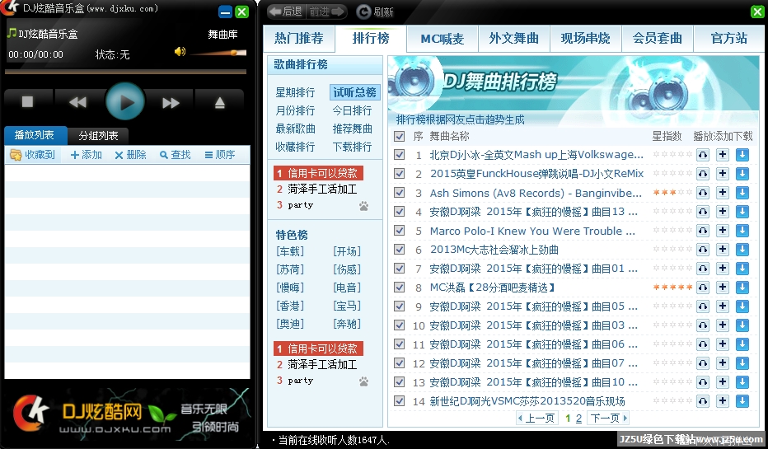Click the 上一页 previous page button
This screenshot has width=768, height=449.
[x=536, y=419]
